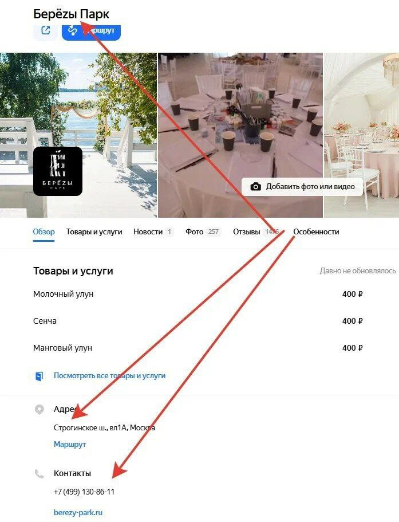Viewport: 399px width, 522px height.
Task: Click Добавить фото или видео button
Action: (x=302, y=186)
